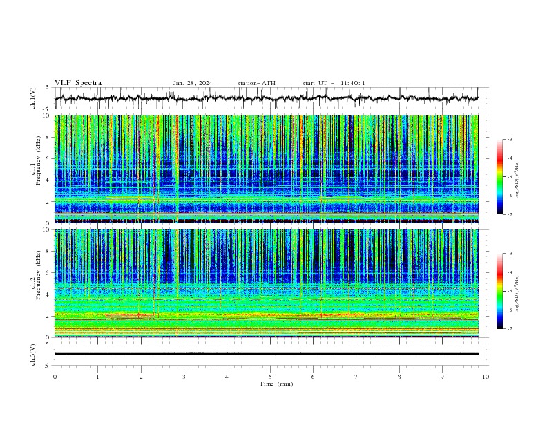The image size is (547, 423).
Task: Select the log(PSD) label beside ch.1 colorbar
Action: coord(517,180)
